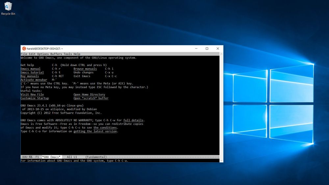Open the Buffers menu in Emacs
This screenshot has width=329, height=185.
(x=56, y=54)
